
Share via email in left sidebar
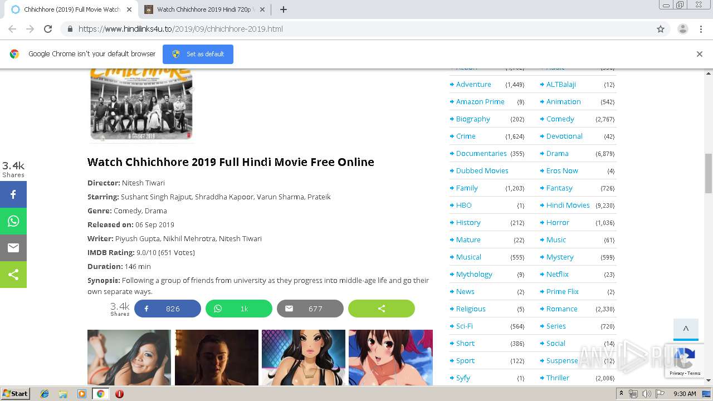(x=13, y=248)
